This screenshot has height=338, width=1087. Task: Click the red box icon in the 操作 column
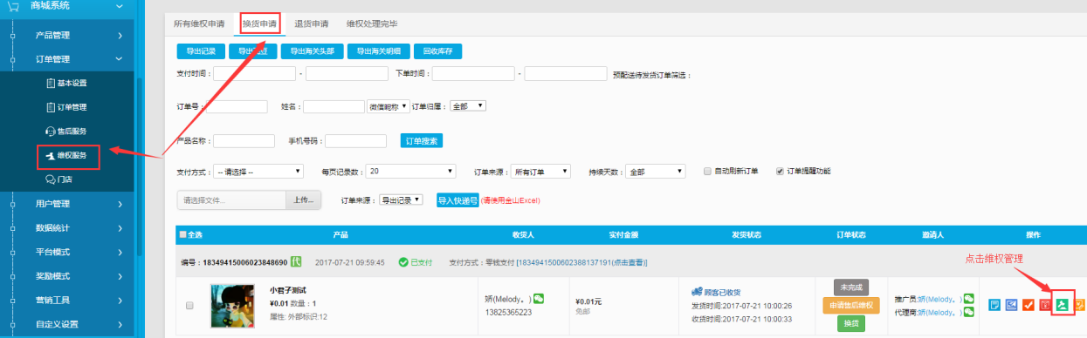(x=1045, y=305)
